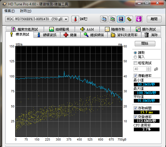Open the 清除 tab

tap(151, 35)
